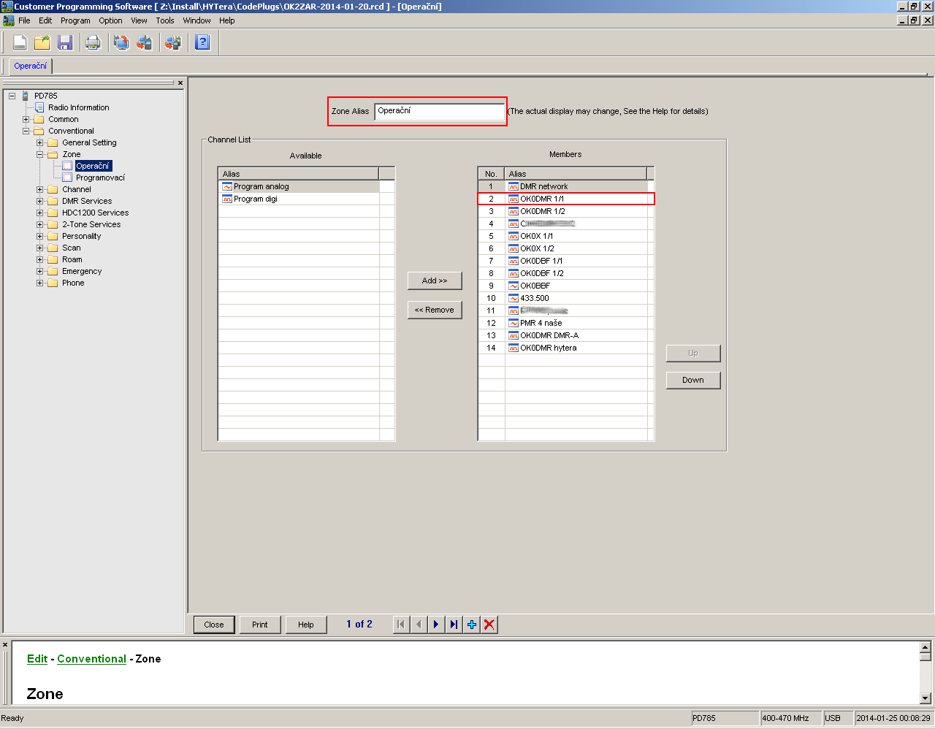This screenshot has height=729, width=935.
Task: Open the Tools menu
Action: click(x=165, y=20)
